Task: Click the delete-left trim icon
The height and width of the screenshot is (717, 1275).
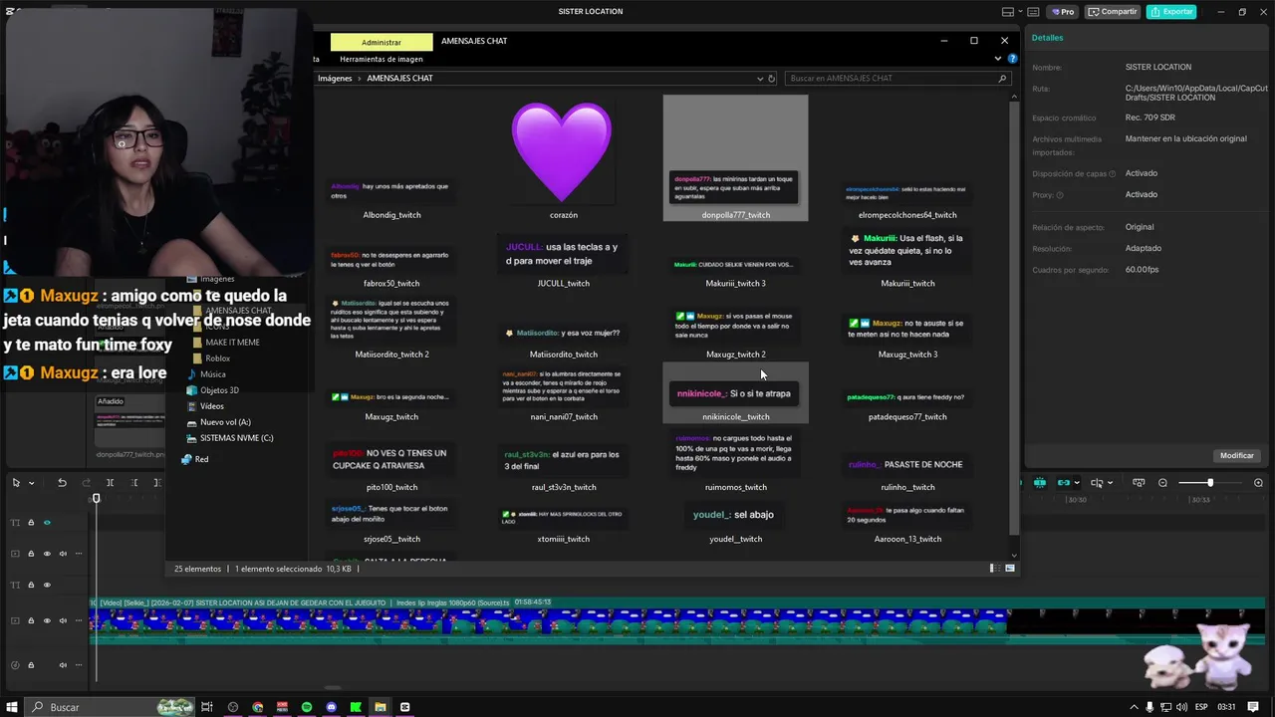Action: pos(133,483)
